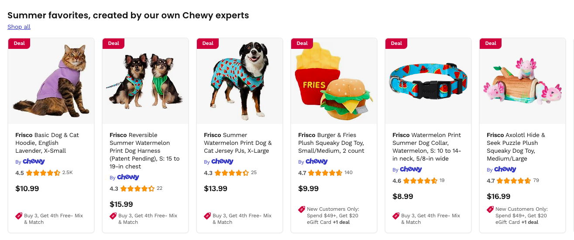
Task: Open the watermelon dog harness product image
Action: (145, 81)
